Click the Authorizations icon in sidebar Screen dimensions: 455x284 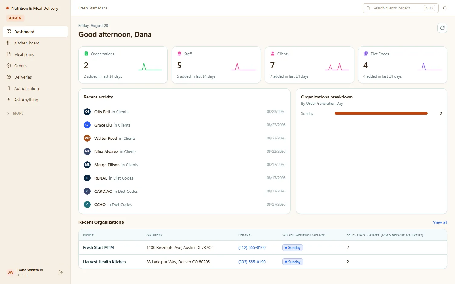coord(9,88)
